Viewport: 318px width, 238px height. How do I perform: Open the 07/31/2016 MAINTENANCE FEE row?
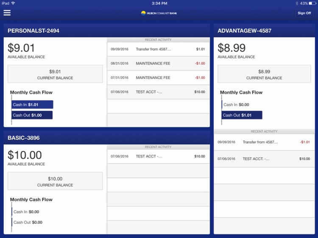pos(158,78)
